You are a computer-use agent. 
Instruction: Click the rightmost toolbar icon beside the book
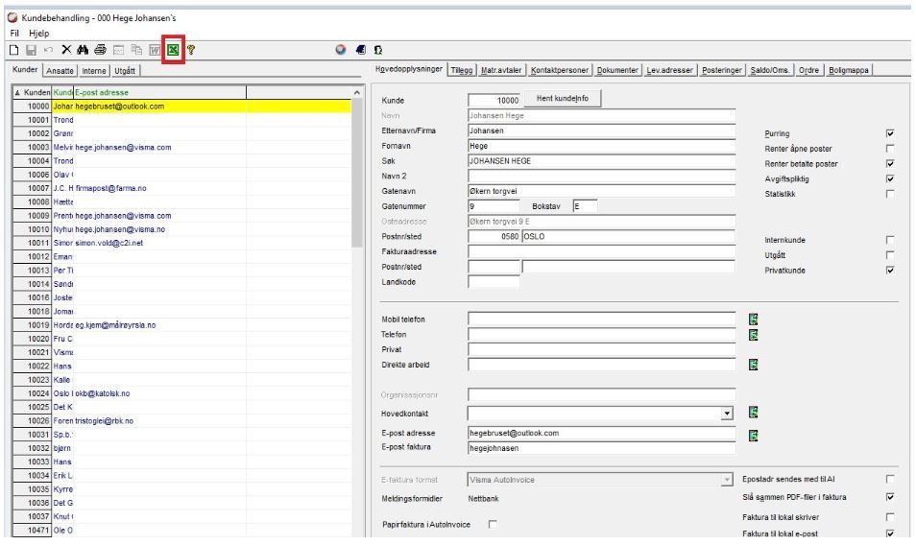pos(378,50)
